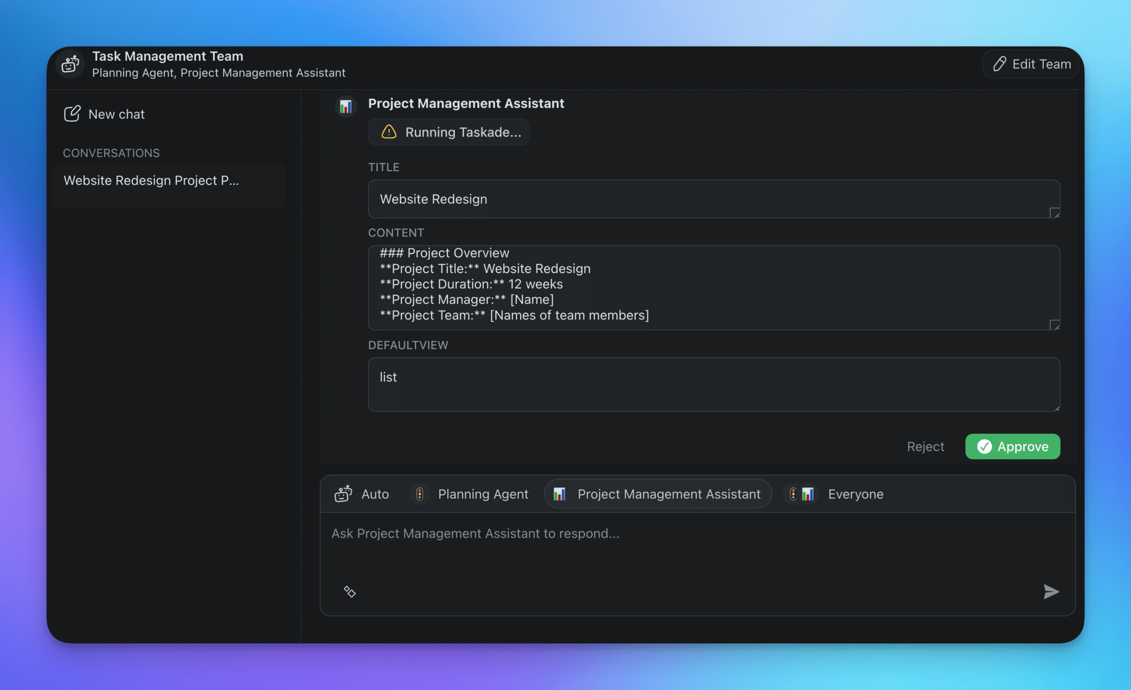Edit the DEFAULTVIEW field containing list
This screenshot has height=690, width=1131.
pos(714,385)
